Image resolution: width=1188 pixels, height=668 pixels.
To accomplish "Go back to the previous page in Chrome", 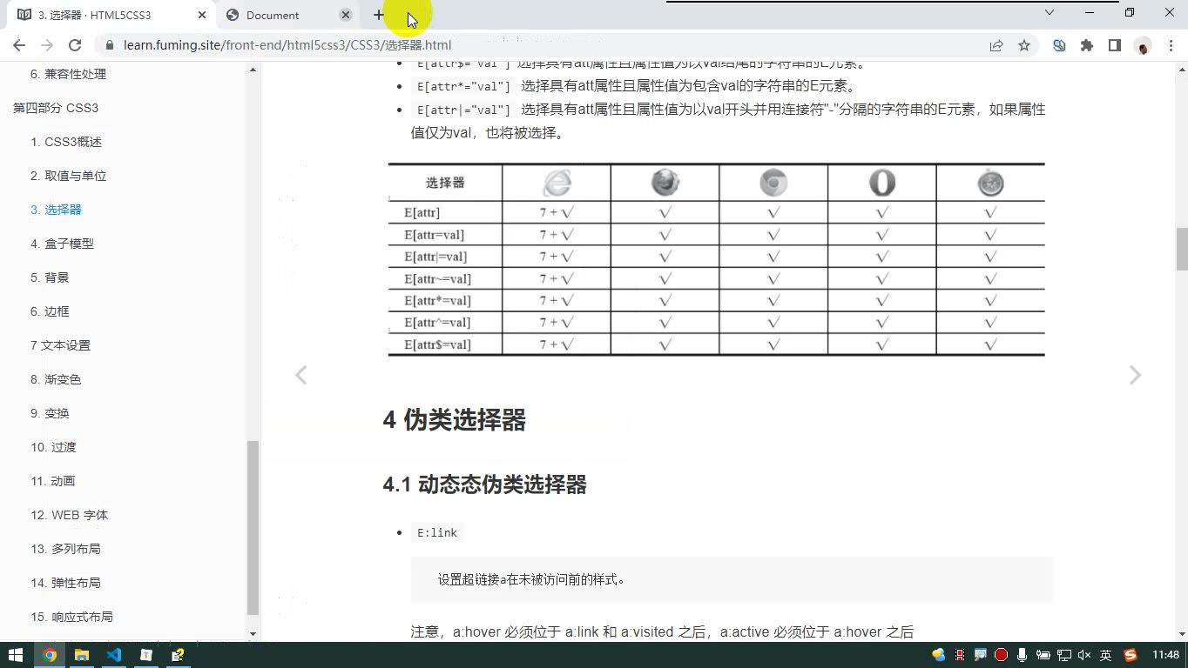I will tap(20, 45).
